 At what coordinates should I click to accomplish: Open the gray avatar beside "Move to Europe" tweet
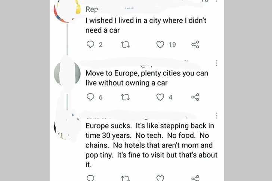[x=67, y=74]
